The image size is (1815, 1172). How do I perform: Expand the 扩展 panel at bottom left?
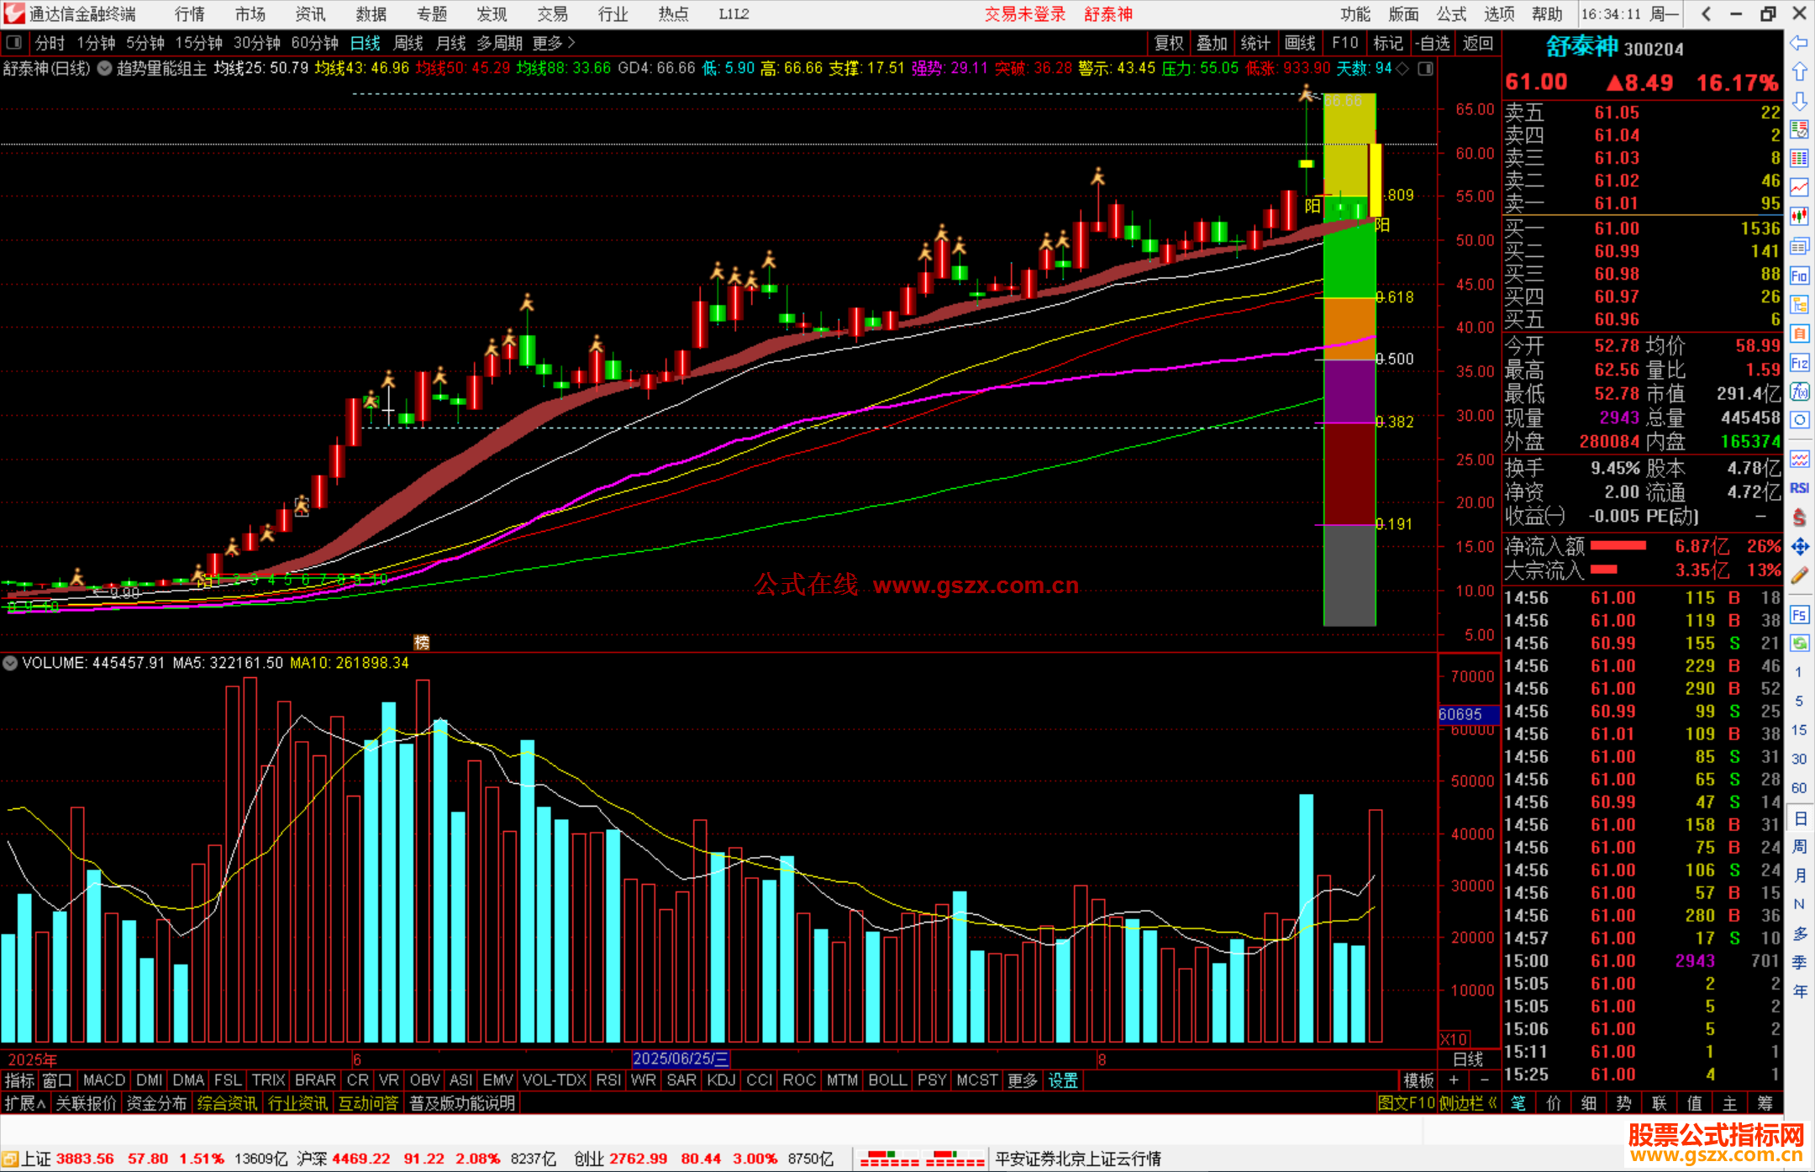point(25,1103)
